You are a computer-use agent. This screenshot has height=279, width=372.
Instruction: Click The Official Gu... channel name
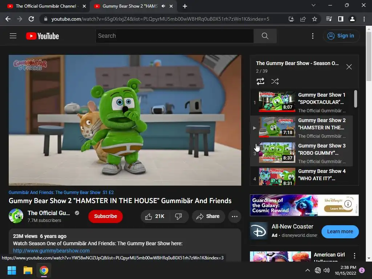pyautogui.click(x=49, y=213)
